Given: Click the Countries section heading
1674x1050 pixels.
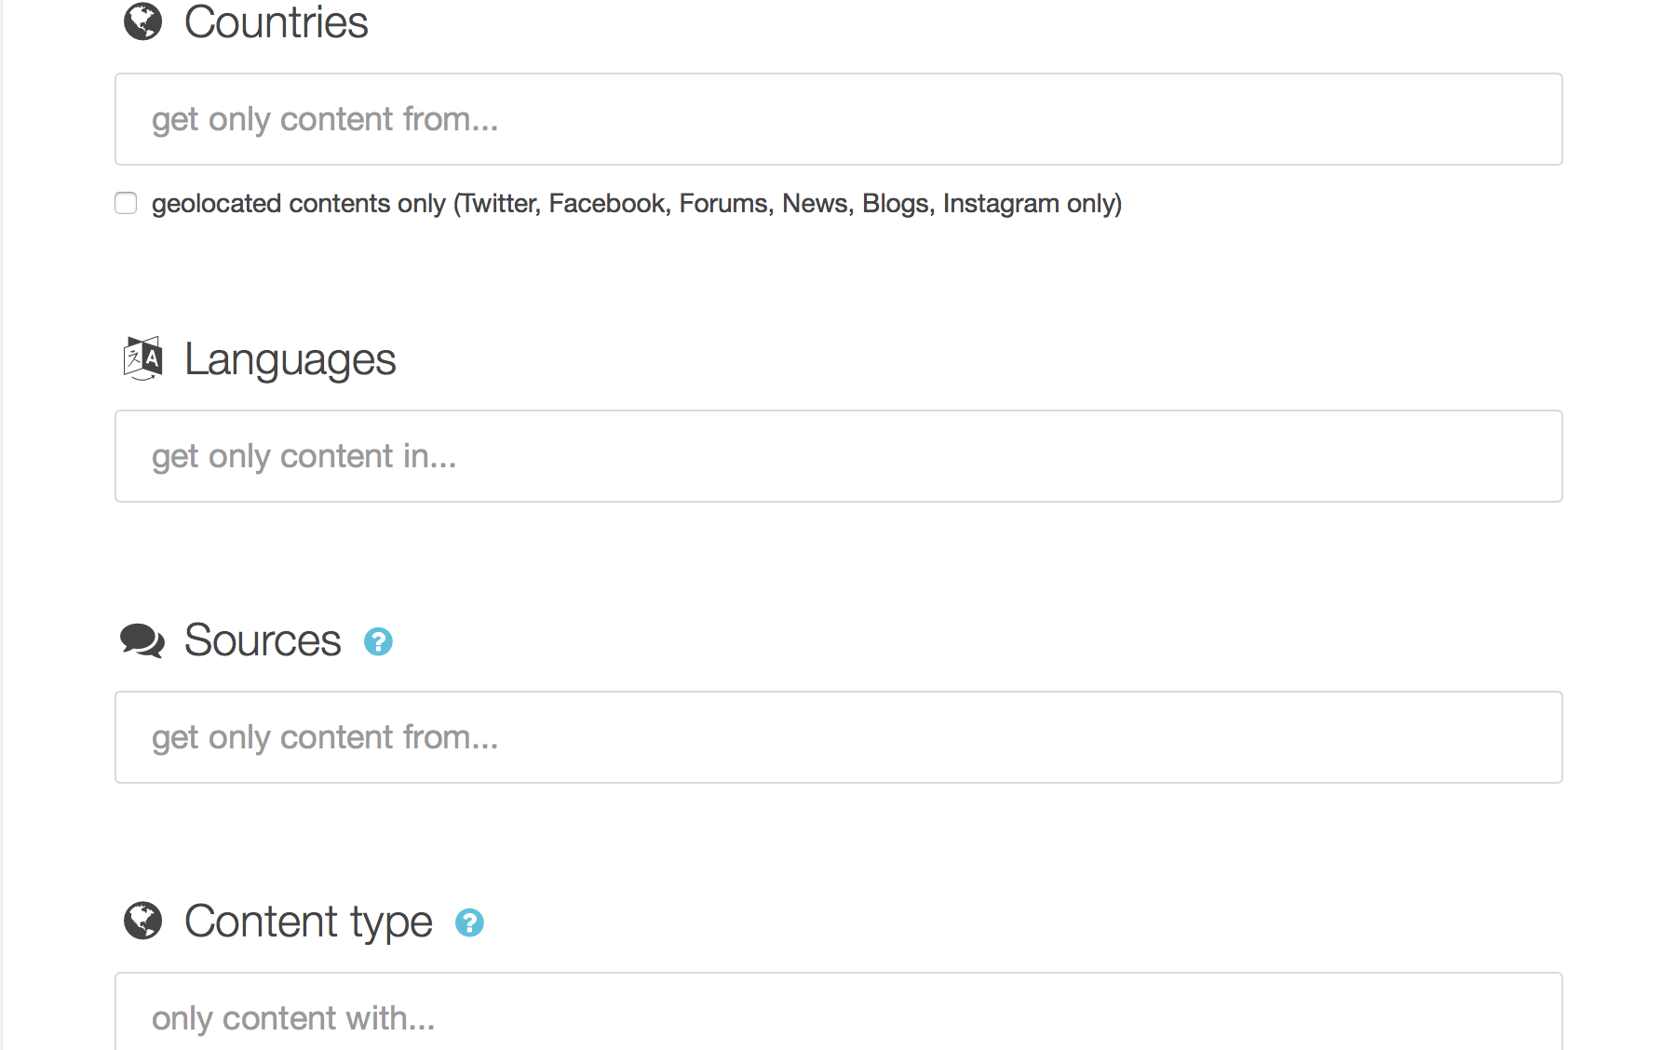Looking at the screenshot, I should 276,21.
